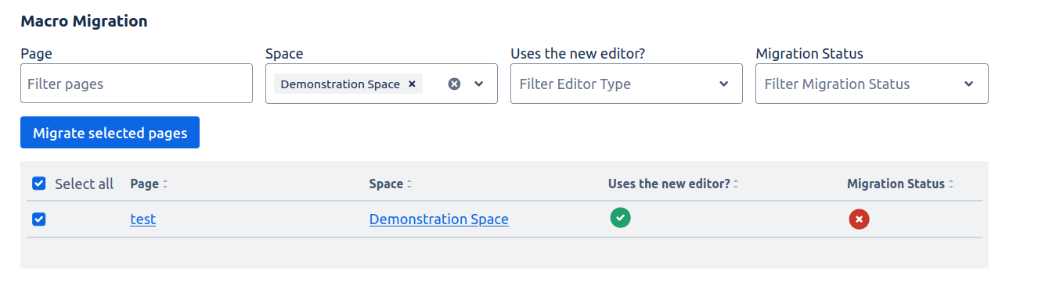Sort by Migration Status column arrows
This screenshot has width=1038, height=296.
point(951,184)
